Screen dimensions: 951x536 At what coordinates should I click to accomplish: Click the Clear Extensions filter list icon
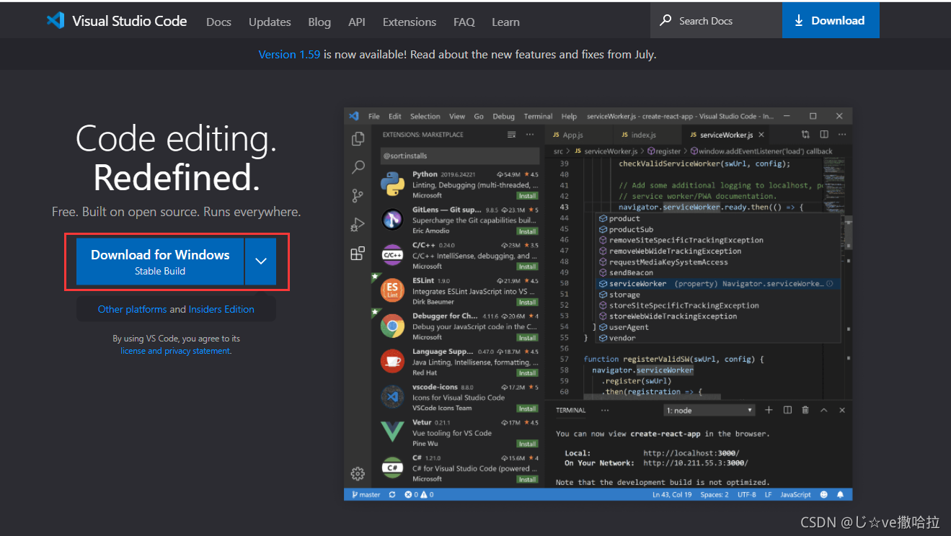pyautogui.click(x=512, y=135)
